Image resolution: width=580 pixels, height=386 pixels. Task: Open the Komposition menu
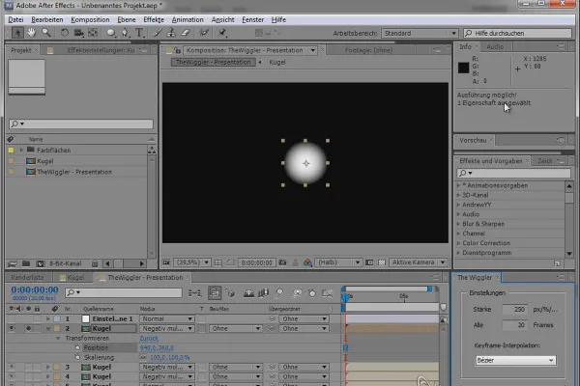coord(90,19)
